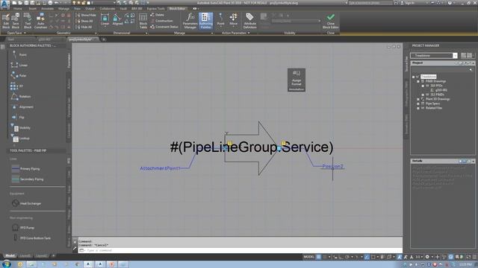The width and height of the screenshot is (478, 268).
Task: Select the Linear parameter in authoring palette
Action: click(19, 65)
